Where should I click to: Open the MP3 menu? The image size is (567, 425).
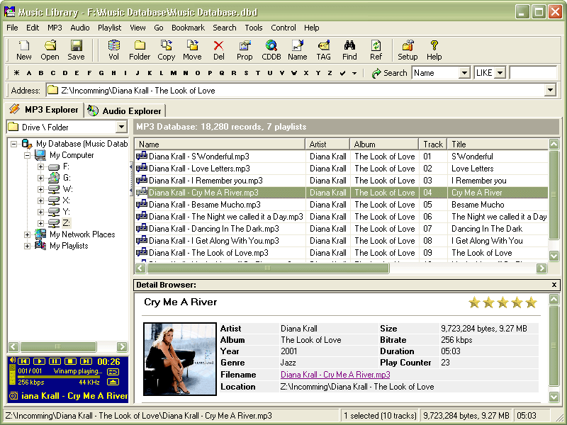pyautogui.click(x=55, y=28)
